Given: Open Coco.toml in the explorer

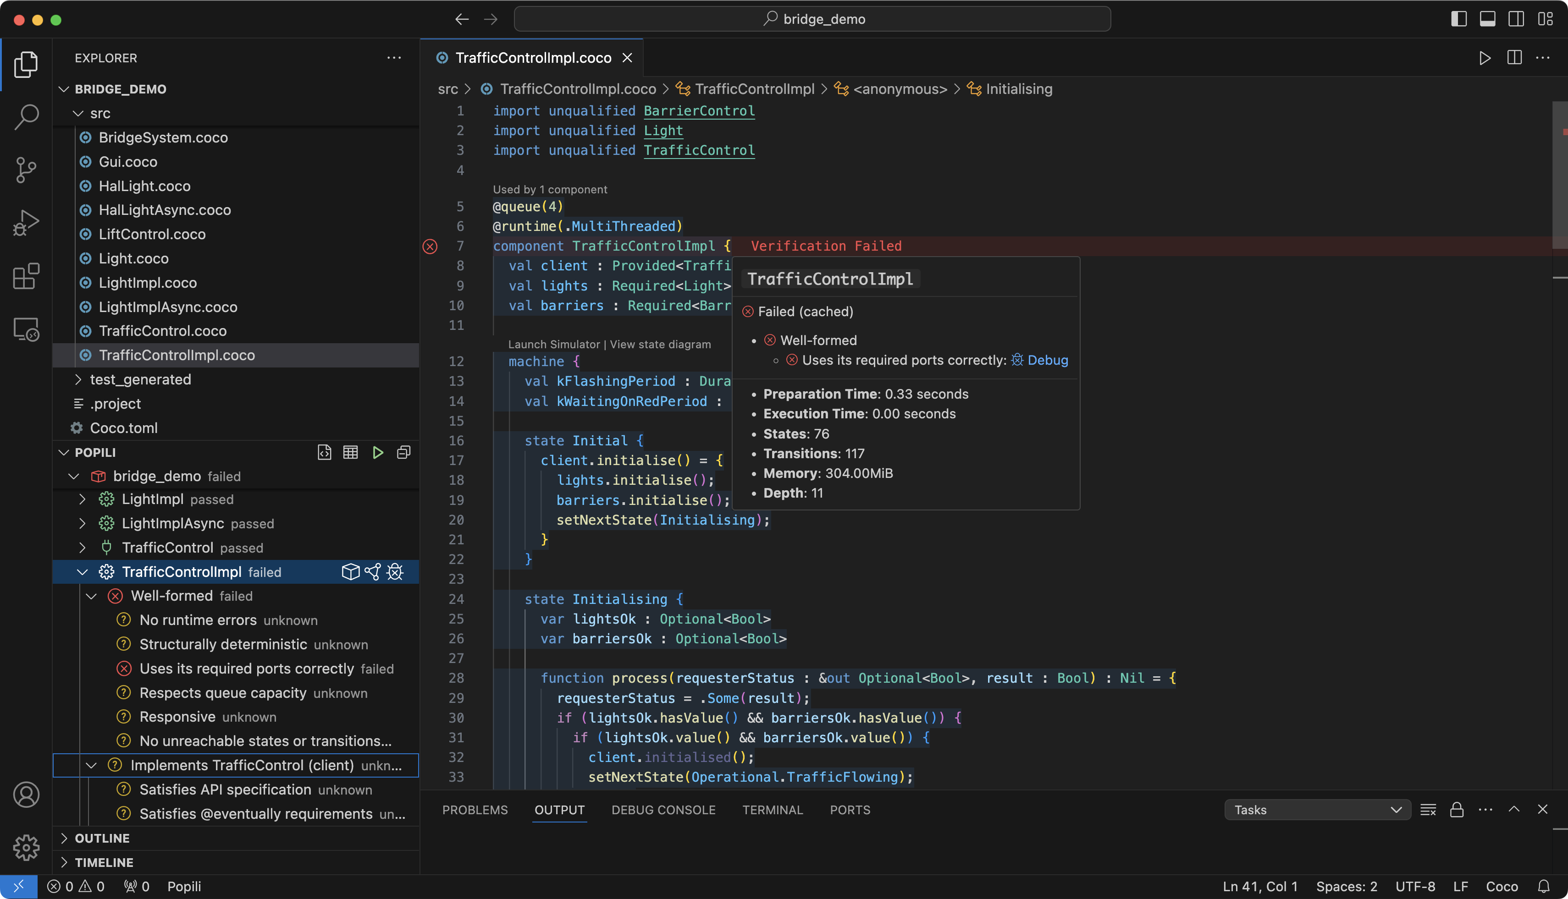Looking at the screenshot, I should 235,428.
